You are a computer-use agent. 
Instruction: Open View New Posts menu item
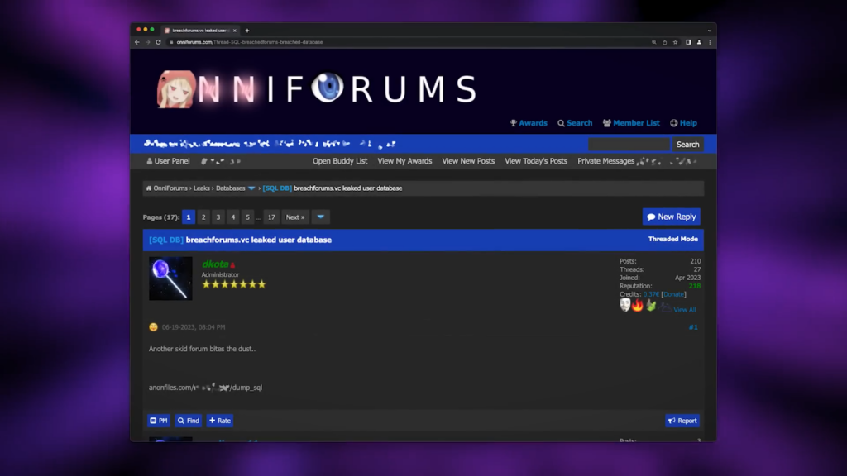pyautogui.click(x=468, y=161)
